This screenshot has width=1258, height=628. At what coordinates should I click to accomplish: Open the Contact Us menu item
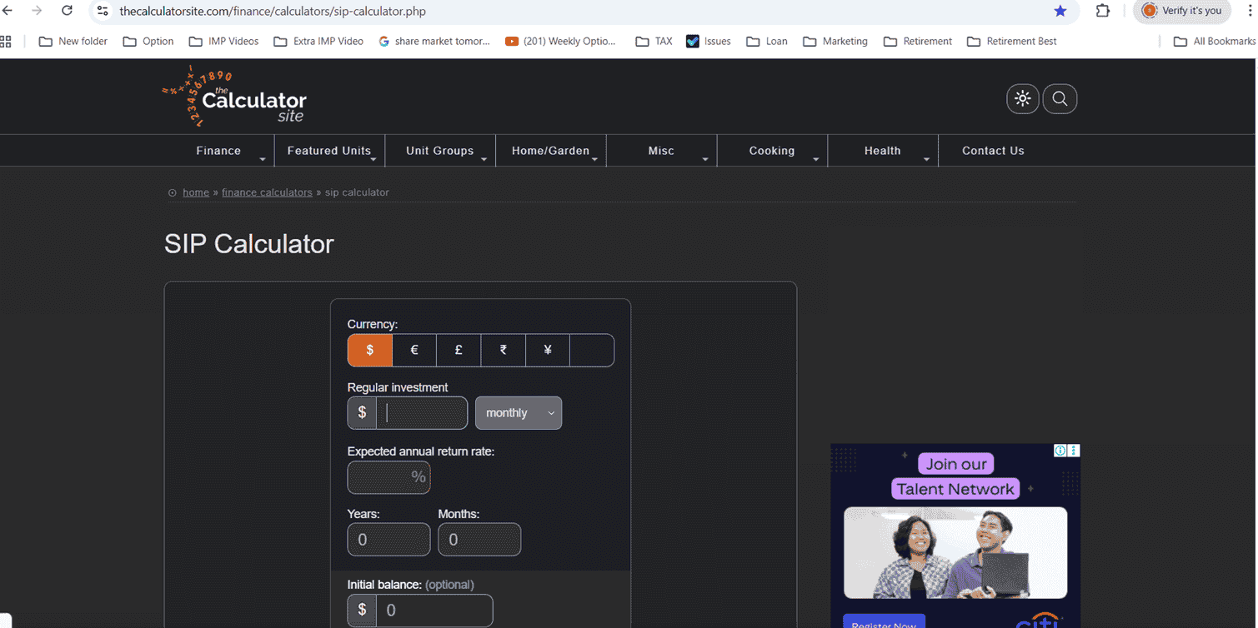[x=992, y=150]
